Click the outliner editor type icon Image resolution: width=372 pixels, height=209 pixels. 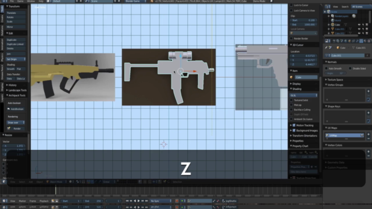click(x=328, y=6)
